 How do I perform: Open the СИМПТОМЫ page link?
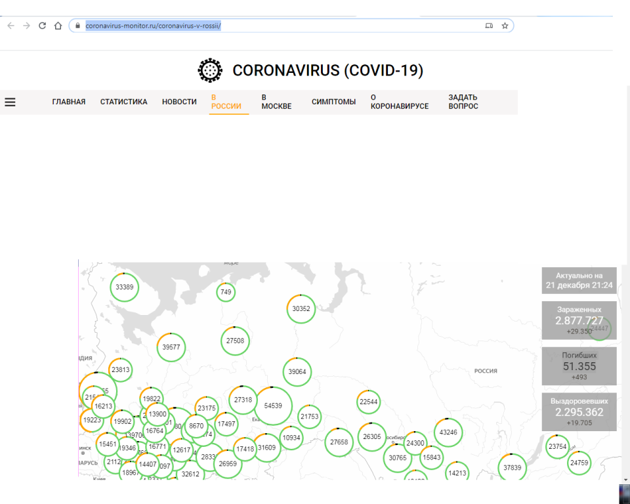coord(333,102)
